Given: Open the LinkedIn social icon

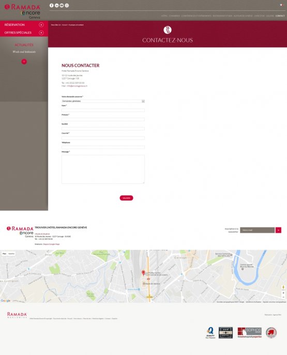Looking at the screenshot, I should (56, 5).
